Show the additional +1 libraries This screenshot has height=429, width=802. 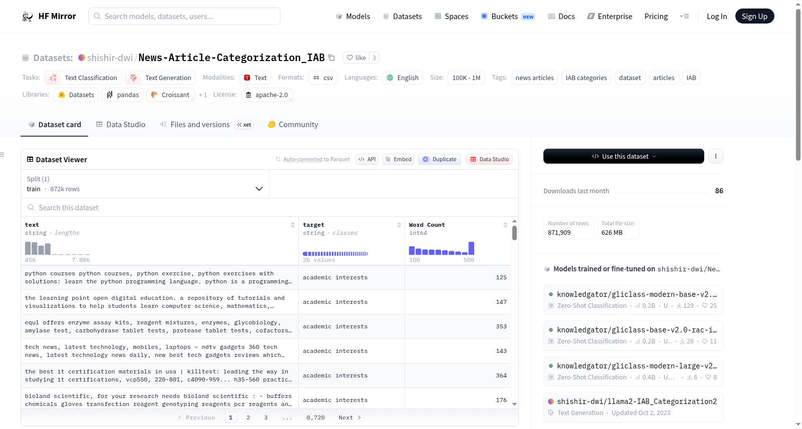pos(203,95)
